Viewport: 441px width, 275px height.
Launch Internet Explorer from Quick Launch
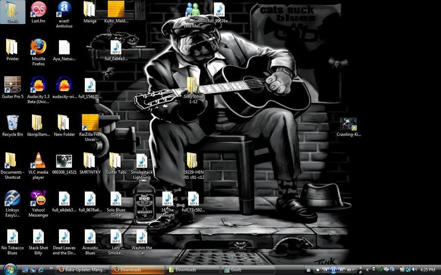pyautogui.click(x=41, y=270)
